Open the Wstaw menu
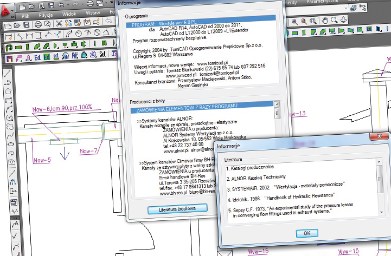The height and width of the screenshot is (256, 391). 93,12
